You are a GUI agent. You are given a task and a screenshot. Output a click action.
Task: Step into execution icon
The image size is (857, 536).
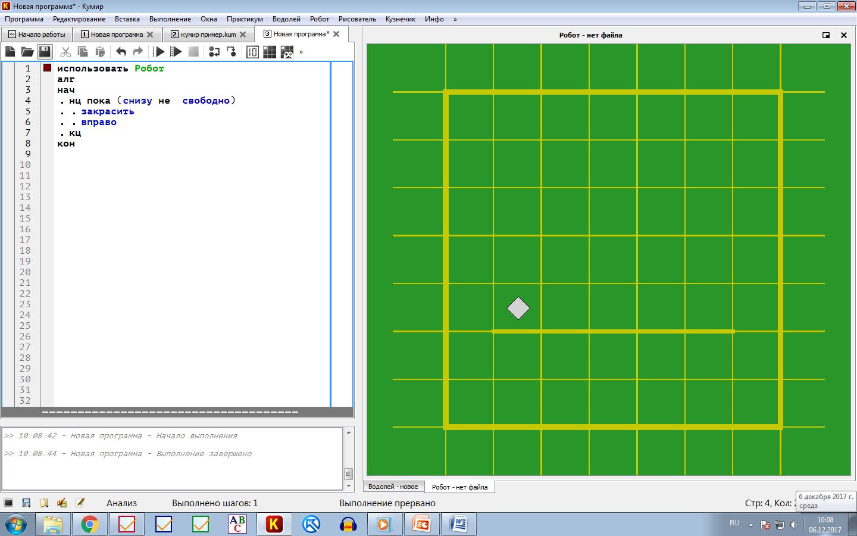coord(214,52)
